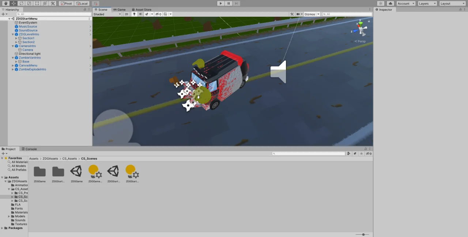Toggle scene audio speaker icon

click(x=140, y=14)
